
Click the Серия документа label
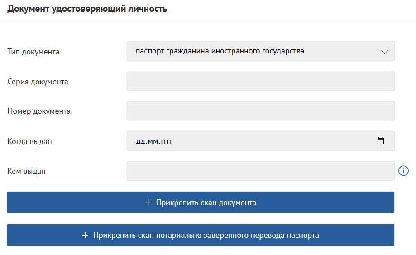[x=38, y=82]
